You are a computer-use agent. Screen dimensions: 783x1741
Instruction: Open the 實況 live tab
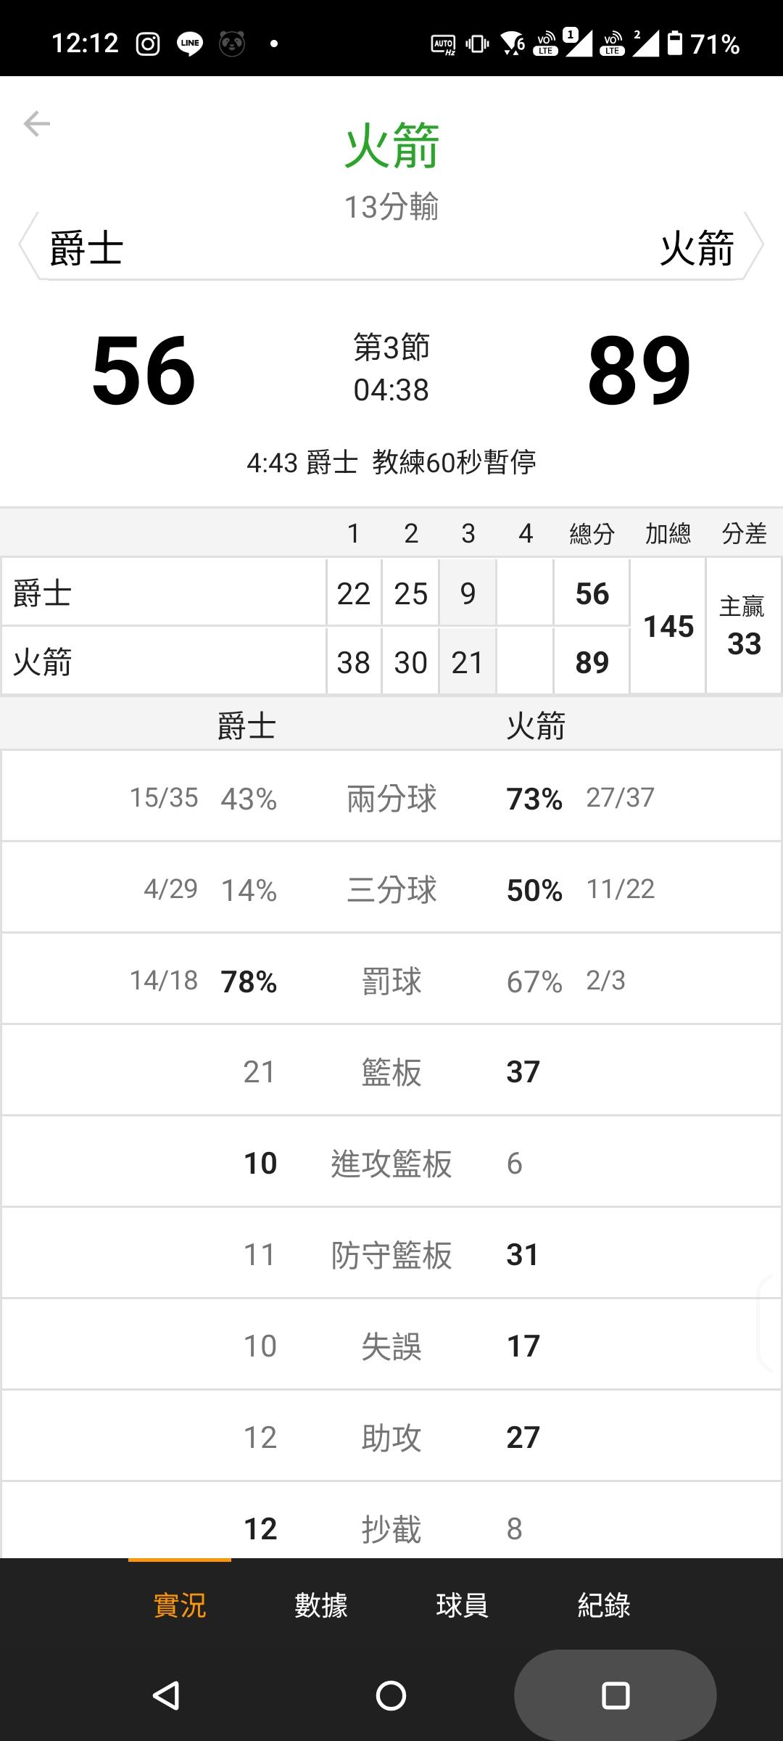[x=180, y=1605]
